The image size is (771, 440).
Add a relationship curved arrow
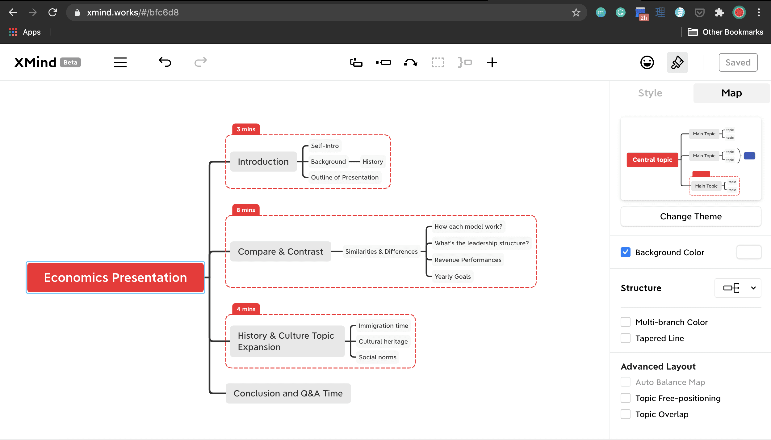pos(411,62)
